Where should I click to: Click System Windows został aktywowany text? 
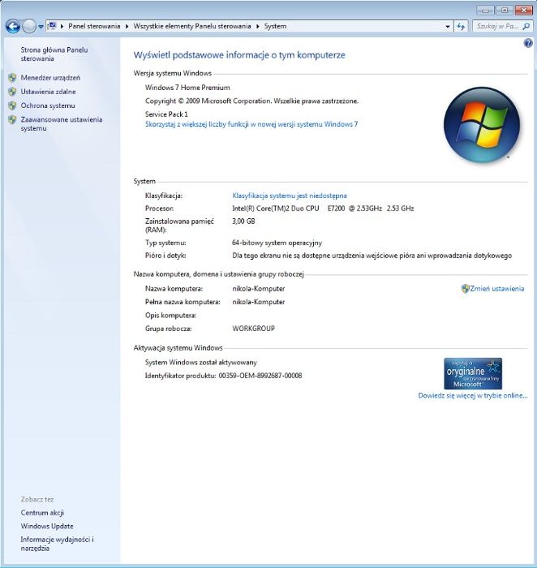tap(201, 362)
